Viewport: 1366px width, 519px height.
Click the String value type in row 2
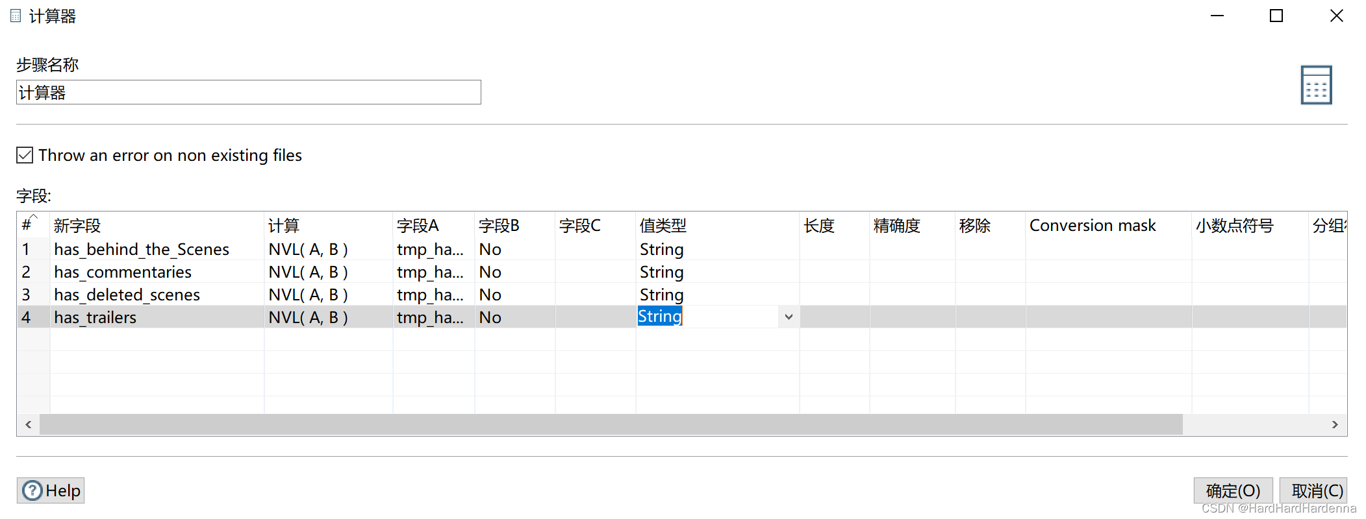718,272
